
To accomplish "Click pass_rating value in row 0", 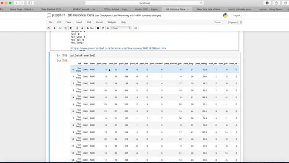I will click(x=205, y=70).
